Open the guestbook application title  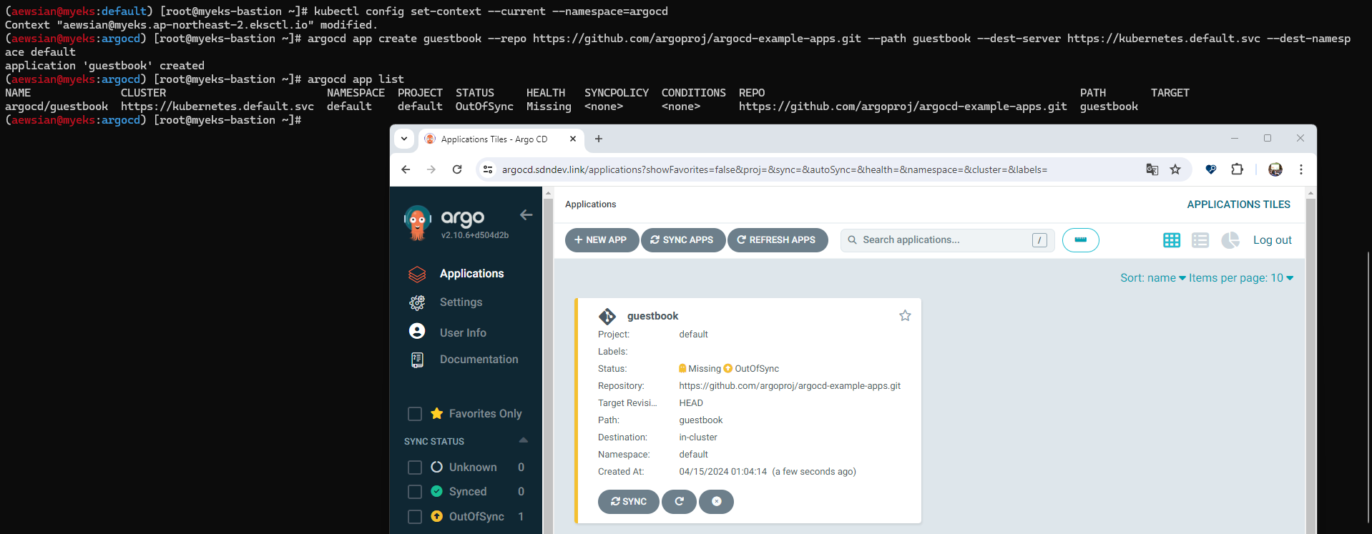[x=652, y=316]
